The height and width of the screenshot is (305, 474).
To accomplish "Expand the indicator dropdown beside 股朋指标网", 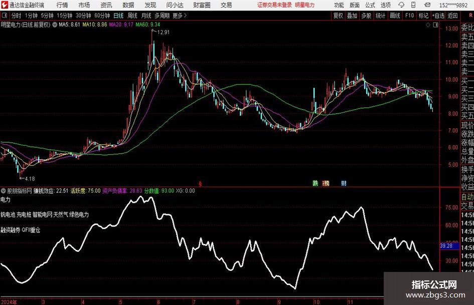I will click(x=4, y=191).
